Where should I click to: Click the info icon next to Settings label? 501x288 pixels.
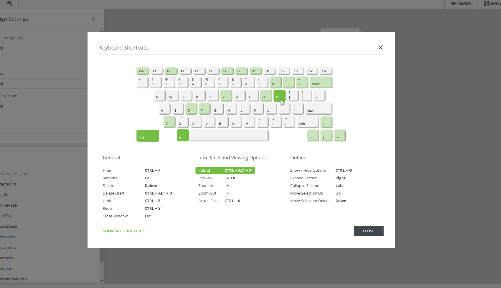point(21,38)
